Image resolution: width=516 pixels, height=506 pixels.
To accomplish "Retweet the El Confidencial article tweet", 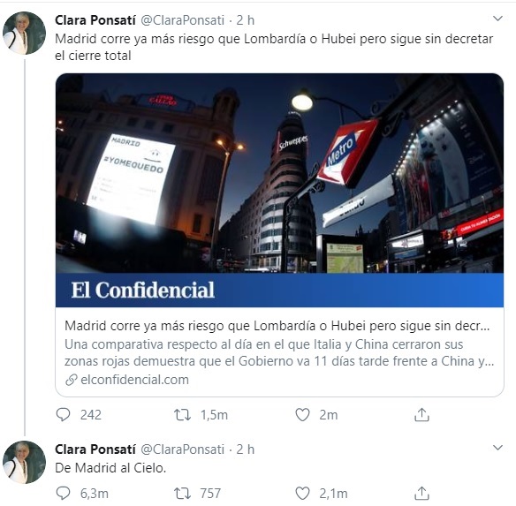I will coord(182,415).
